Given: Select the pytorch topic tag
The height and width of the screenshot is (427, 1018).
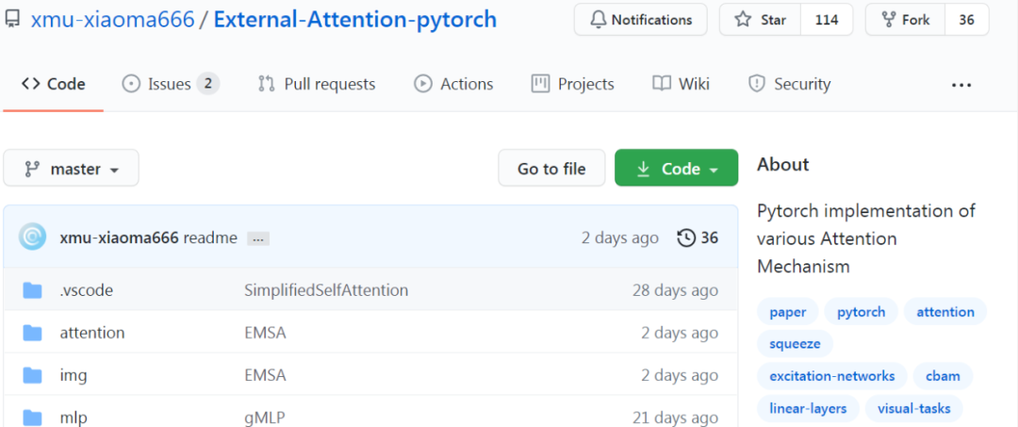Looking at the screenshot, I should (861, 312).
